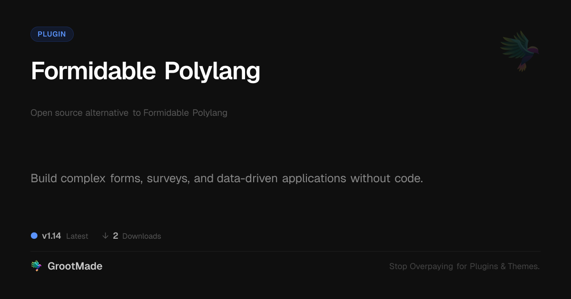Click the blue status dot before the version
Image resolution: width=571 pixels, height=299 pixels.
34,235
